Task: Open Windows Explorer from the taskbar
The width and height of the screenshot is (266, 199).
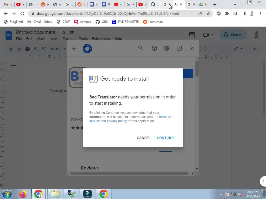Action: [x=55, y=194]
